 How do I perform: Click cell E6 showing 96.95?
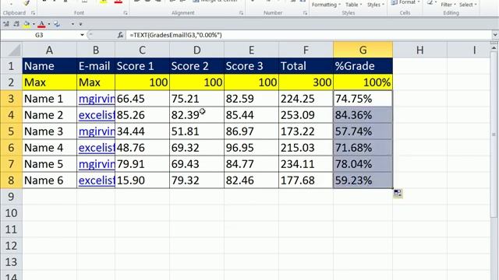[x=251, y=148]
